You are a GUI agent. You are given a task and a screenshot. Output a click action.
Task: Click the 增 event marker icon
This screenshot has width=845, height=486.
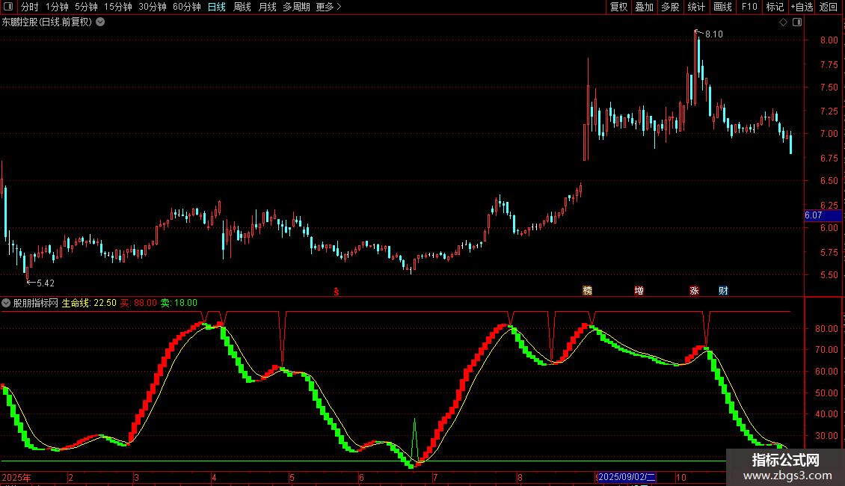pos(639,290)
